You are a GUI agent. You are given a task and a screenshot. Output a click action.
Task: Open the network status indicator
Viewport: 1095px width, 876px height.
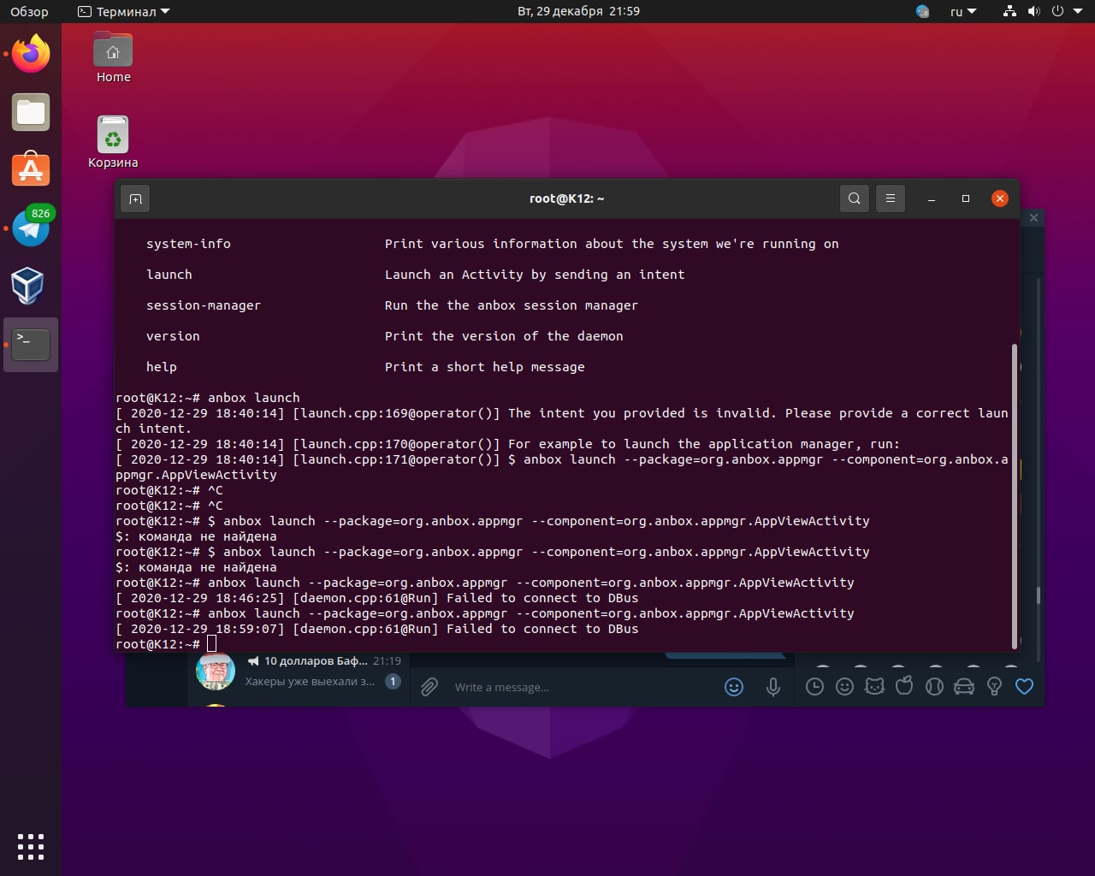[1010, 12]
